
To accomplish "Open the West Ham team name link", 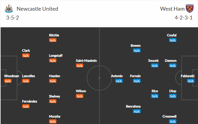I will tap(172, 9).
